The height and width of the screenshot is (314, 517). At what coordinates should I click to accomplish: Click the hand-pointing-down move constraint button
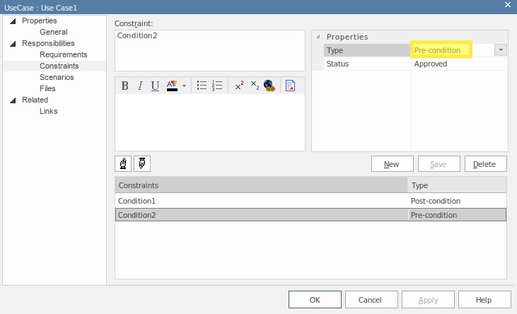coord(141,164)
